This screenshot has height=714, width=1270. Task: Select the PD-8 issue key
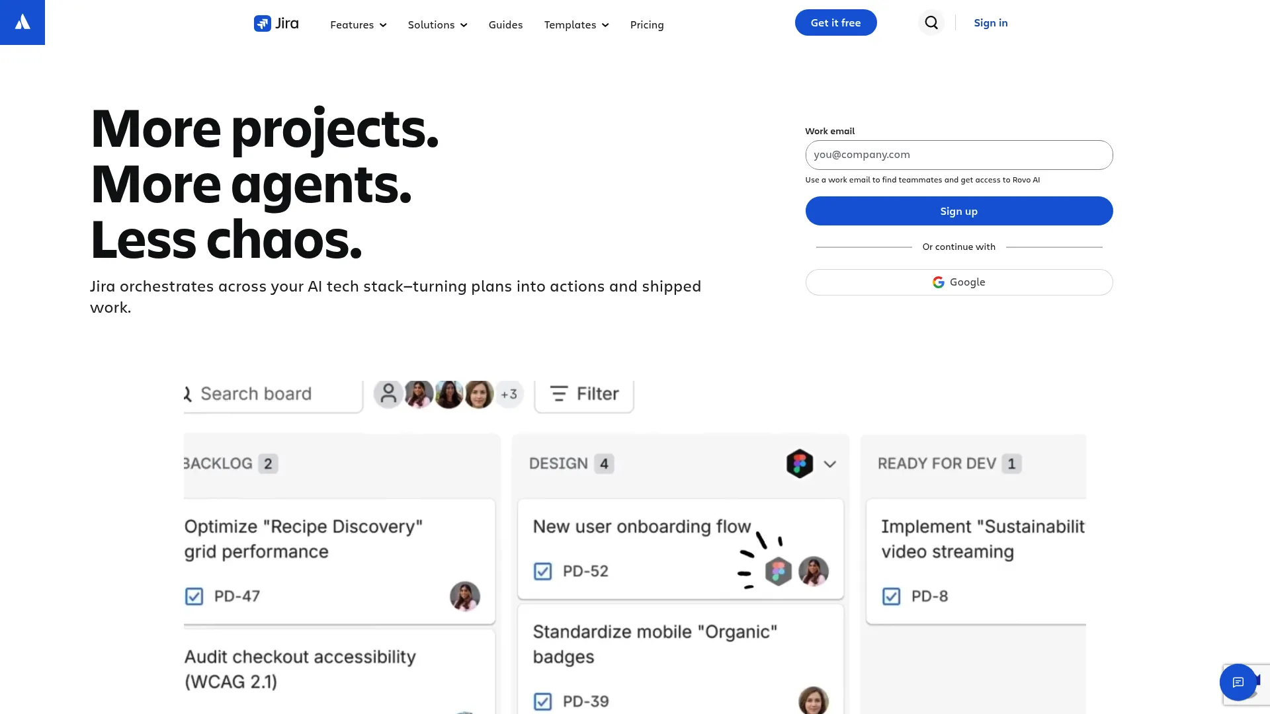(x=929, y=596)
